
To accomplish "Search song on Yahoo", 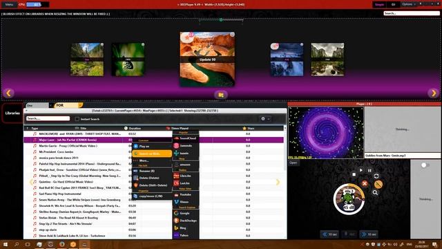I will click(186, 235).
